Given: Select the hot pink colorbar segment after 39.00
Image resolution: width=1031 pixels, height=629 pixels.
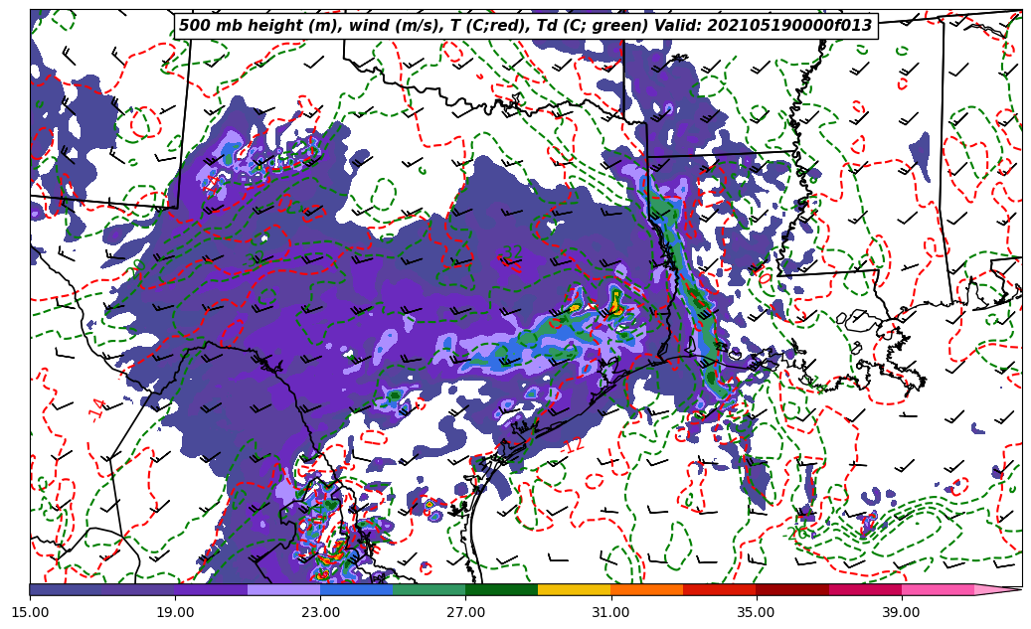Looking at the screenshot, I should (x=938, y=589).
